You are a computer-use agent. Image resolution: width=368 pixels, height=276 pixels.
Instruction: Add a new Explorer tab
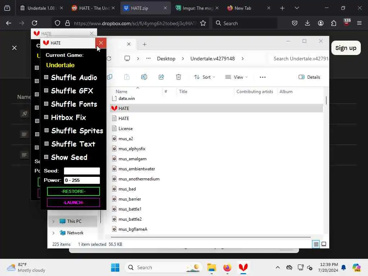click(x=144, y=44)
